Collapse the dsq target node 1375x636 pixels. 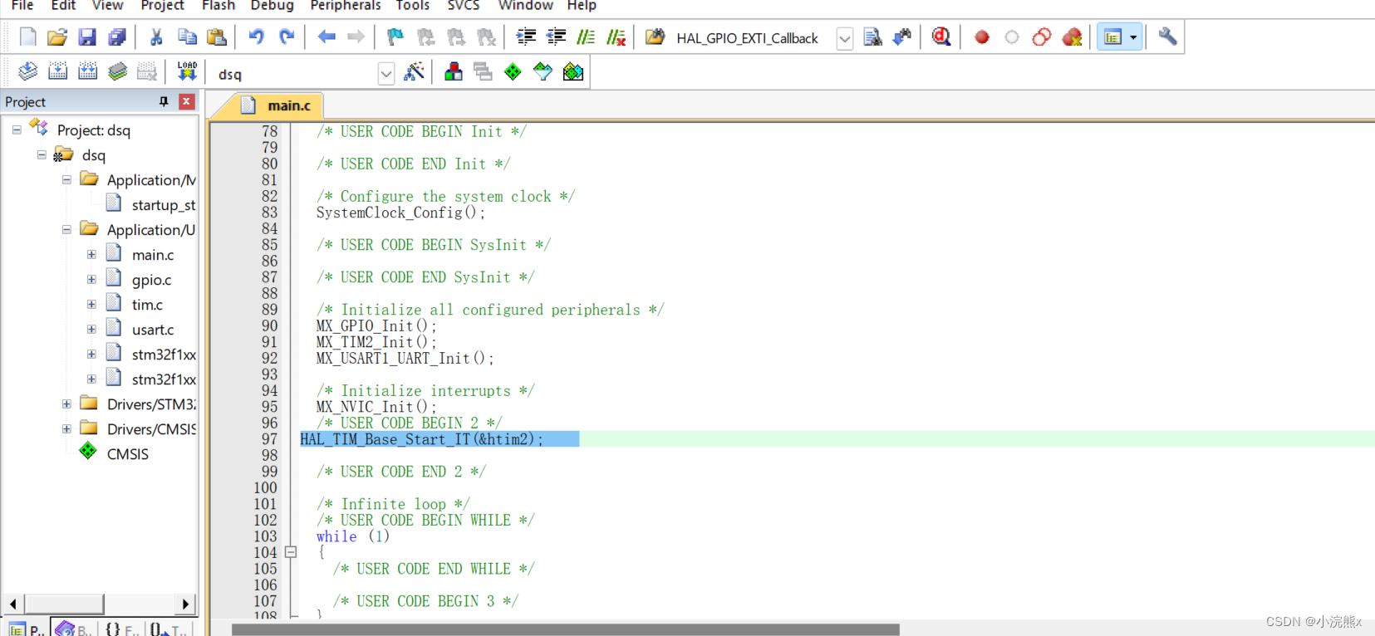pos(42,155)
